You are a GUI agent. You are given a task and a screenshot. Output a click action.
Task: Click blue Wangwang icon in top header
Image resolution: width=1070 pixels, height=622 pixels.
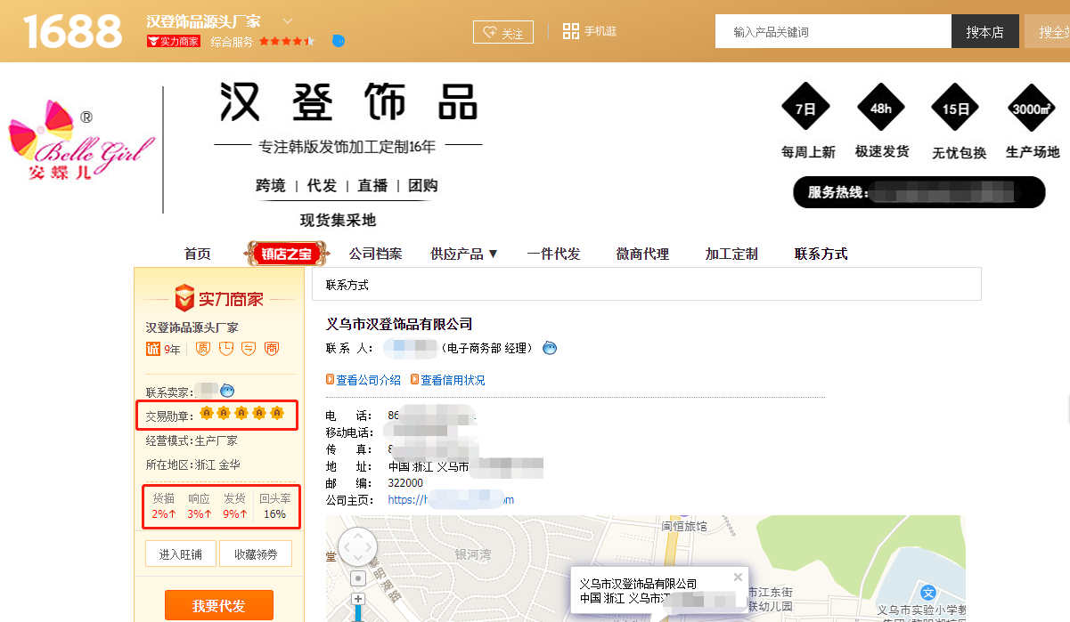(338, 41)
